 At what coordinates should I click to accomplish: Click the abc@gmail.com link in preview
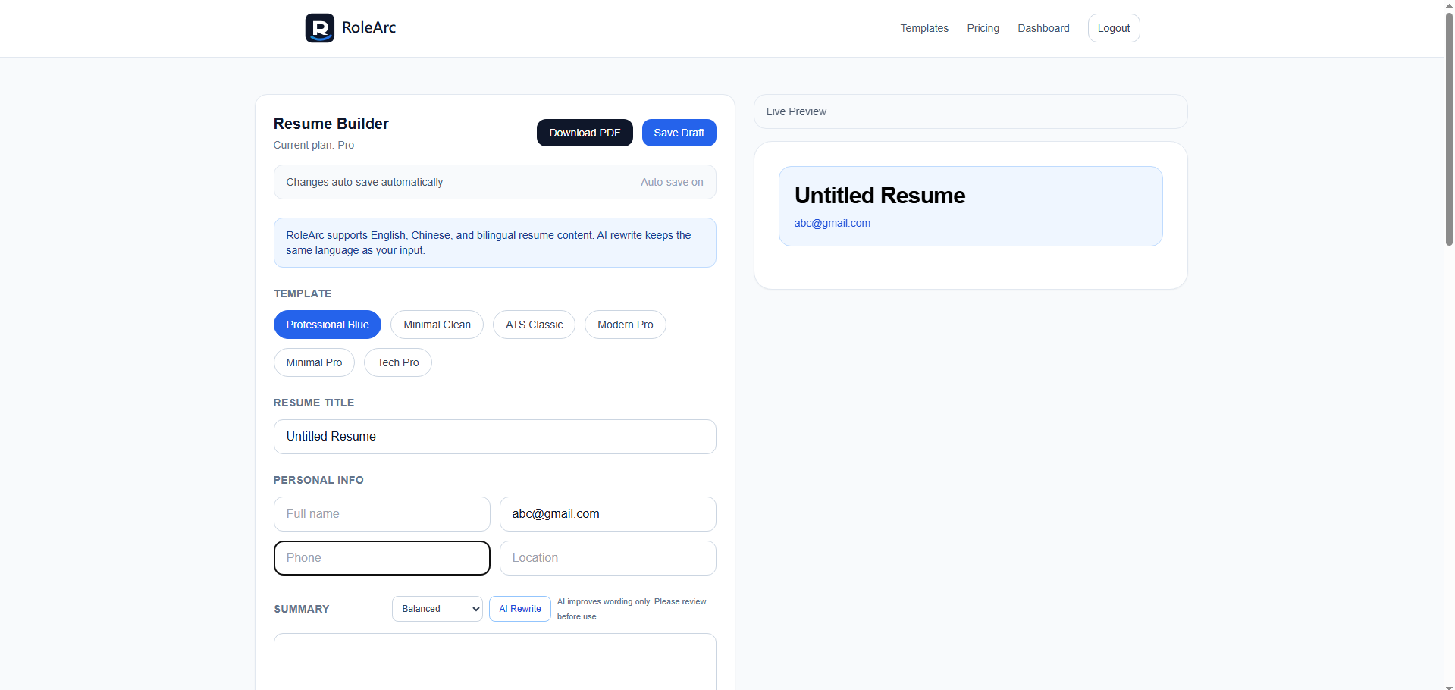833,223
